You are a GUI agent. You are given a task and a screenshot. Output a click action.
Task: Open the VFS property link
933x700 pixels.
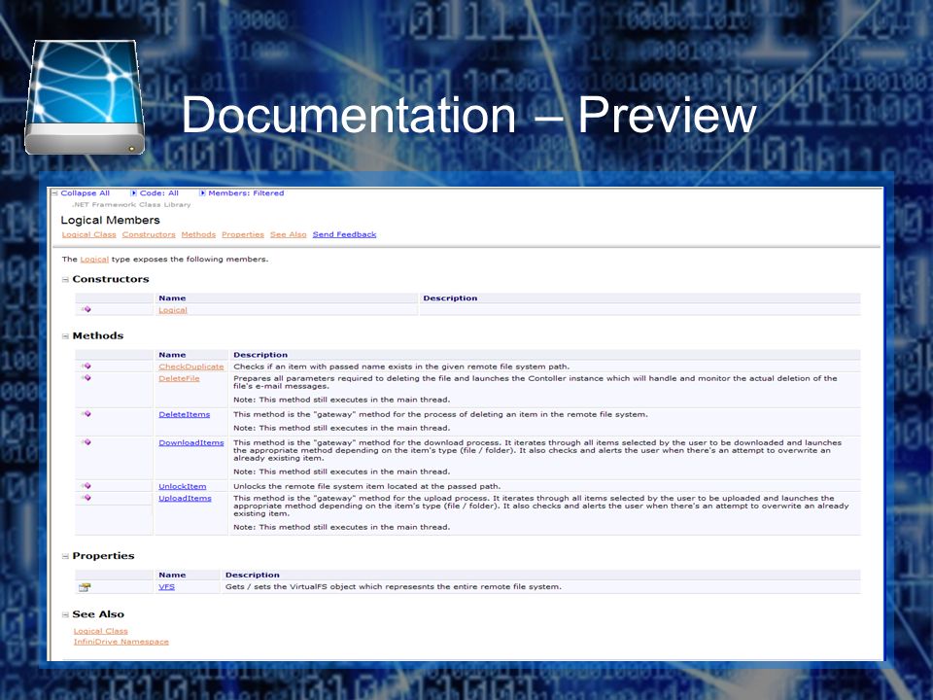[x=166, y=587]
